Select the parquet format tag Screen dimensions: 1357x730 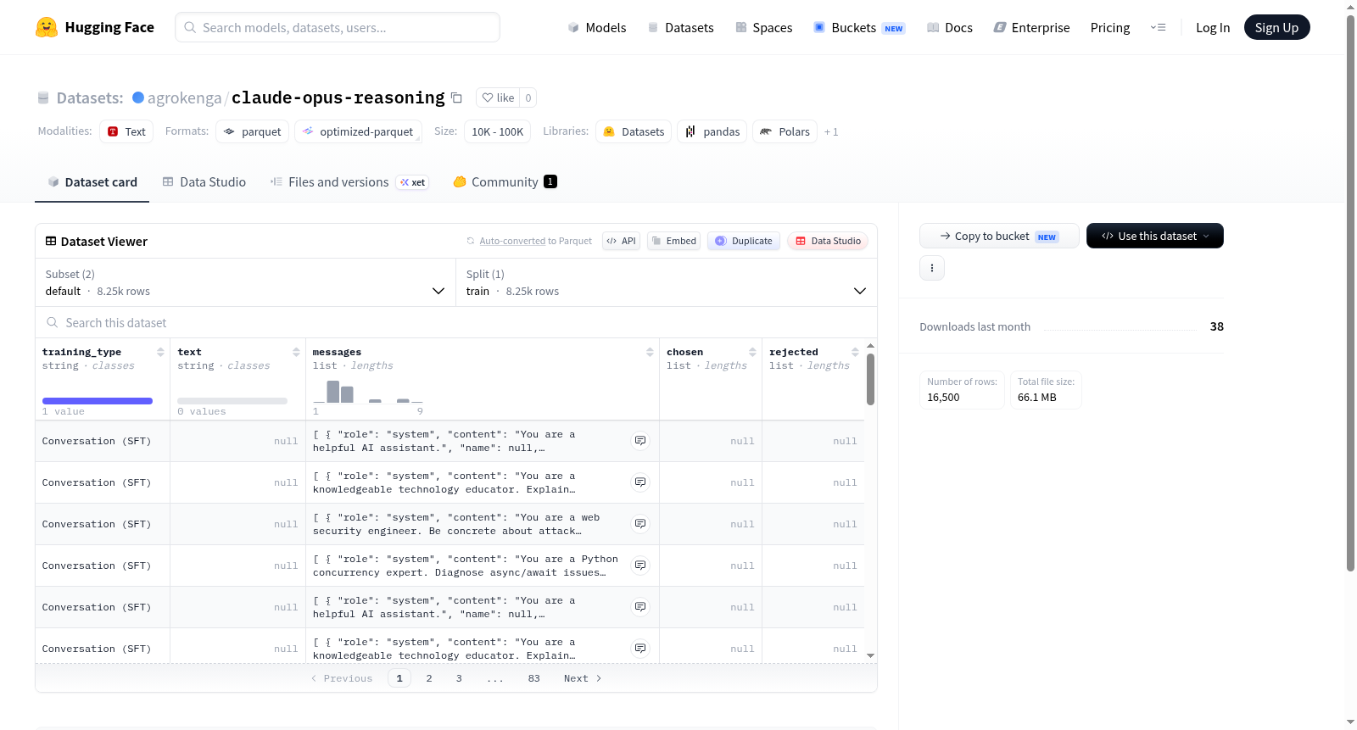[253, 131]
